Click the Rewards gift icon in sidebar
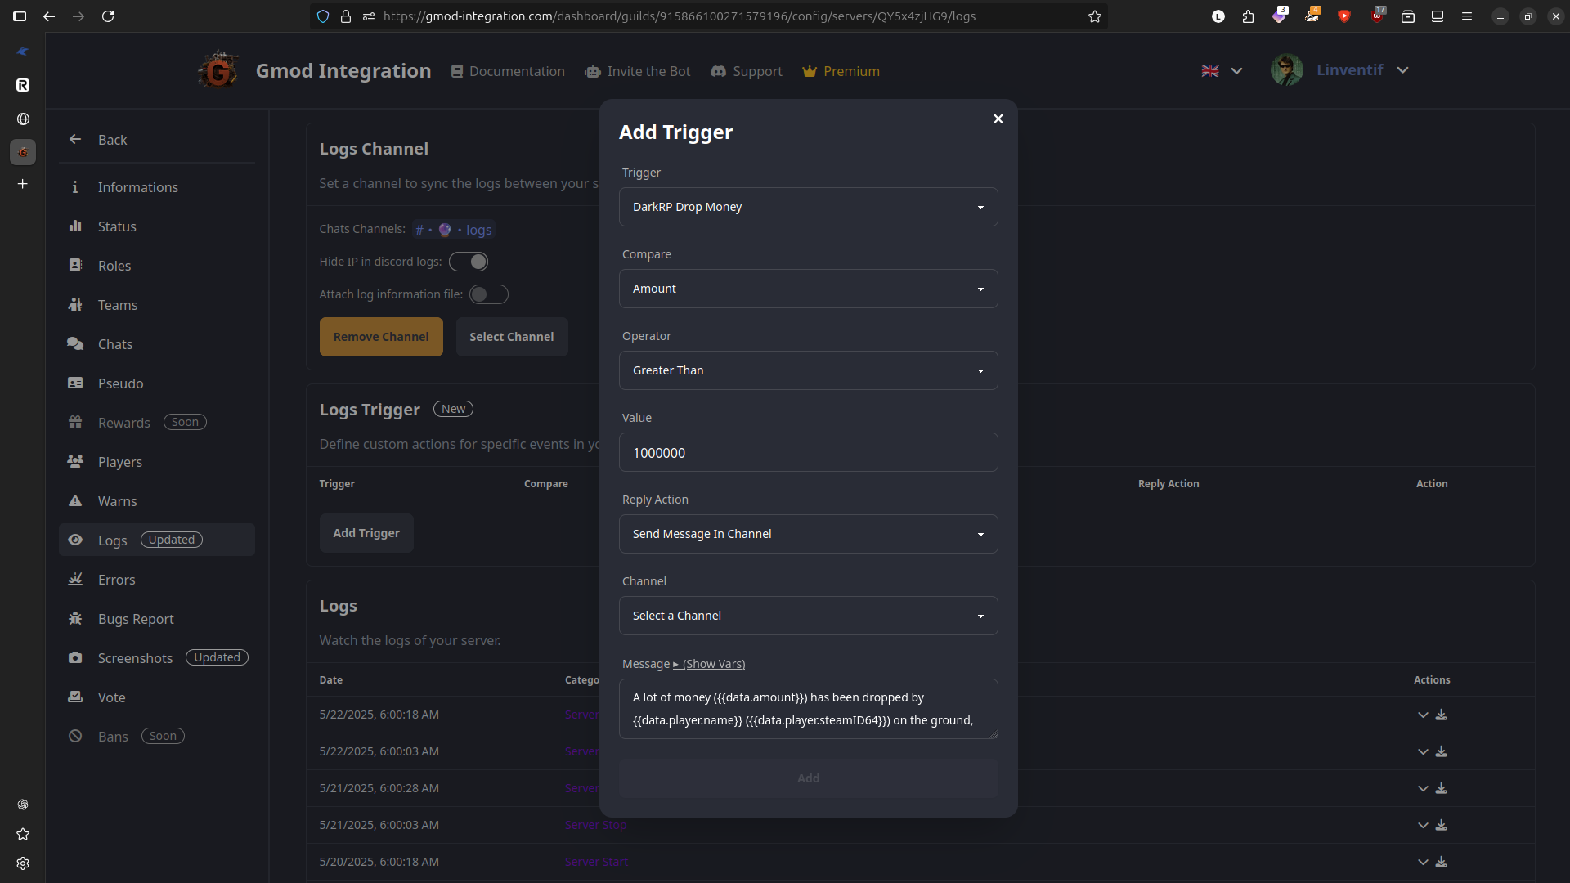This screenshot has height=883, width=1570. 75,422
